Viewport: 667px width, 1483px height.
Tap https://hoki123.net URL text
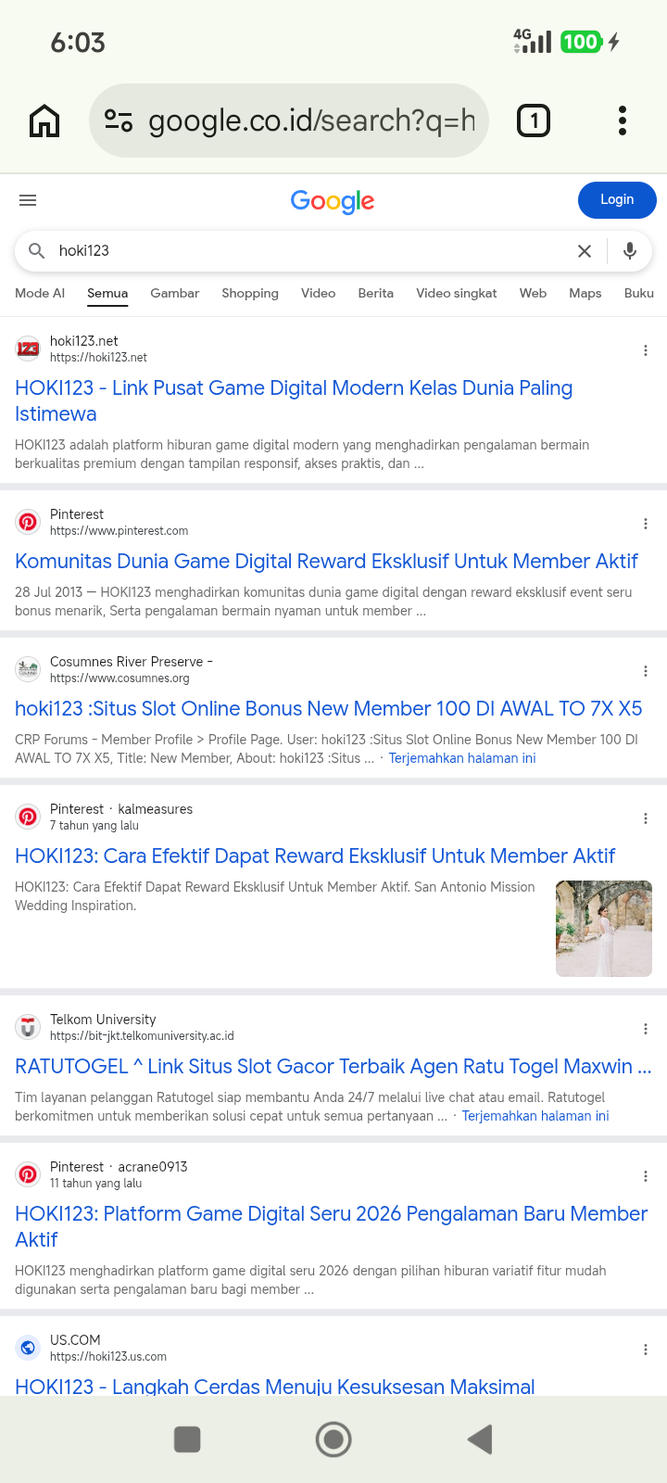click(x=98, y=357)
